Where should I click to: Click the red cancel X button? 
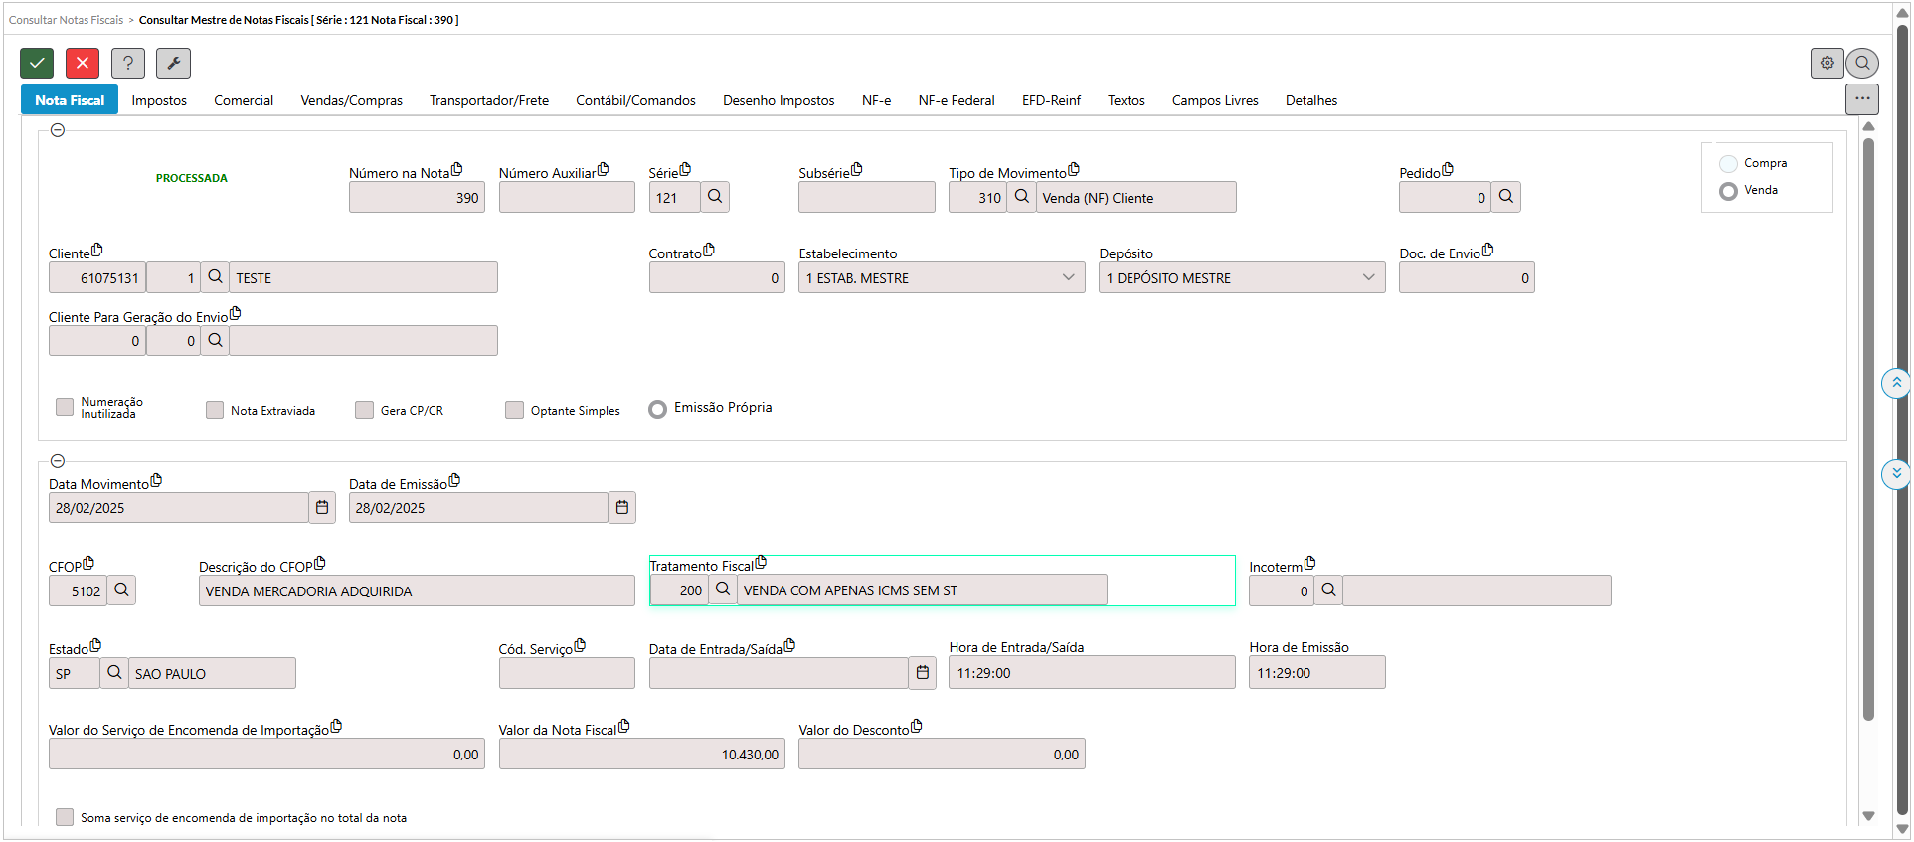(x=83, y=63)
